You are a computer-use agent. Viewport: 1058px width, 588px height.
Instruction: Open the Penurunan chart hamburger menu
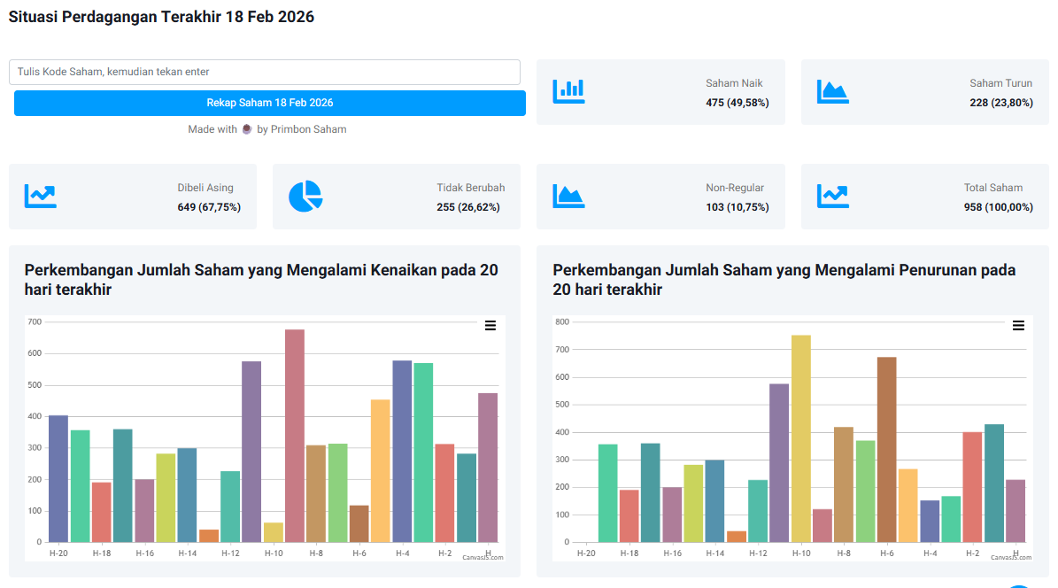pyautogui.click(x=1018, y=326)
